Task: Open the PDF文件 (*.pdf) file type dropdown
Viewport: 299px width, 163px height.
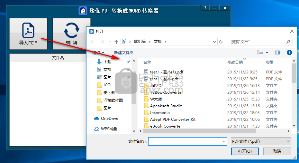Action: (261, 141)
